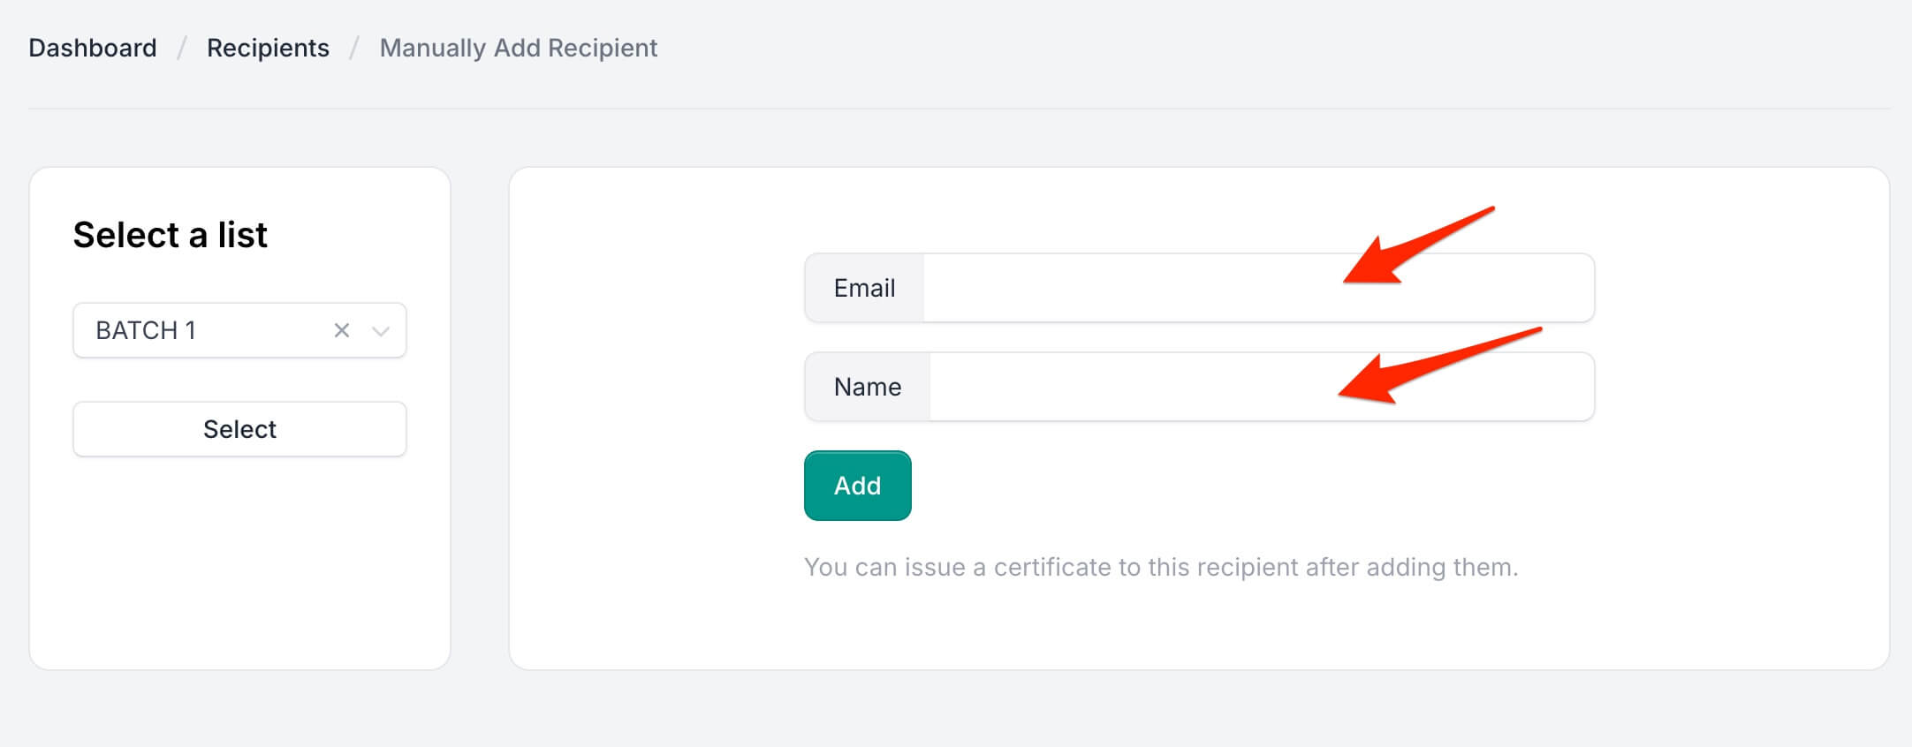
Task: Click the Email field label
Action: pyautogui.click(x=864, y=287)
